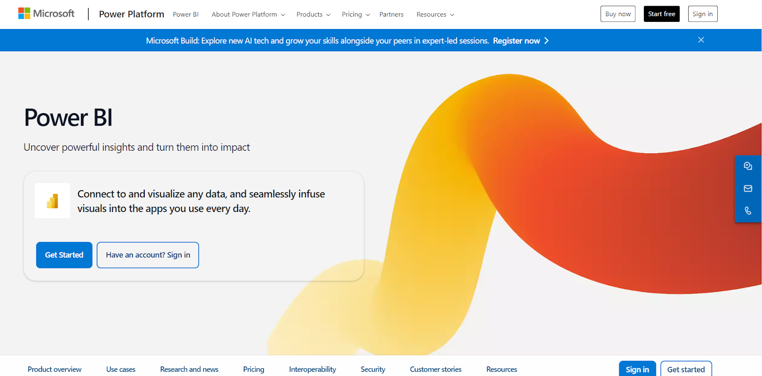Click Have an account? Sign in

pos(148,255)
